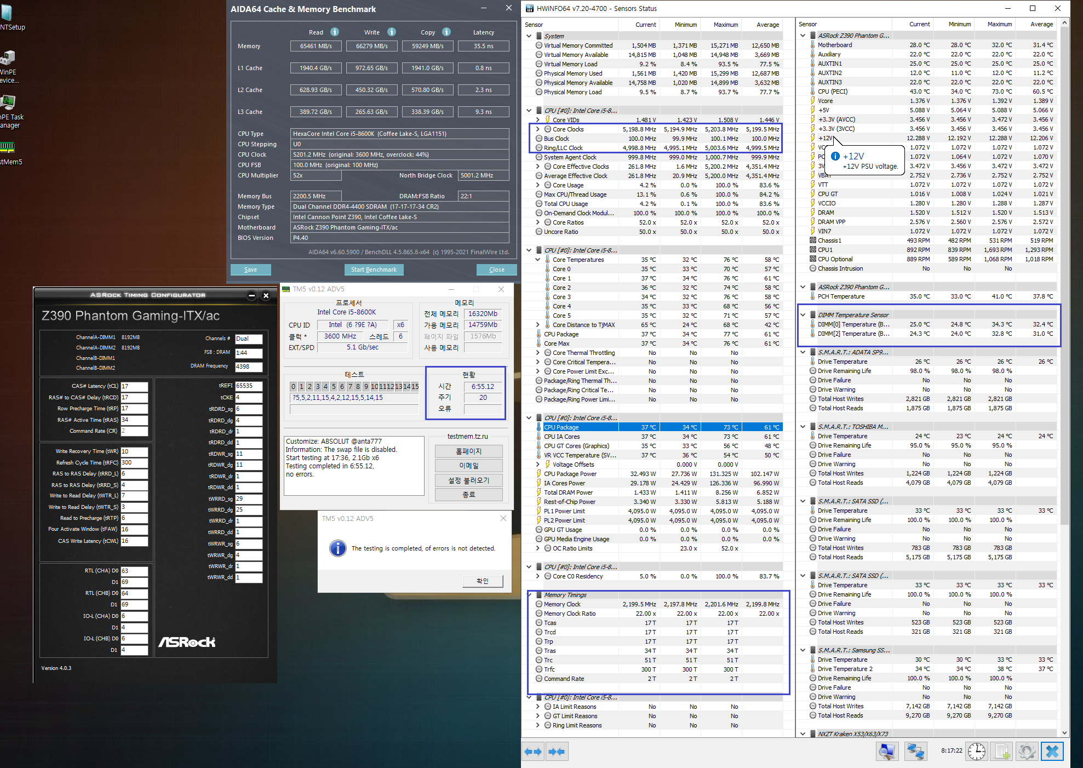This screenshot has height=768, width=1083.
Task: Click the Close button in AIDA64
Action: 497,270
